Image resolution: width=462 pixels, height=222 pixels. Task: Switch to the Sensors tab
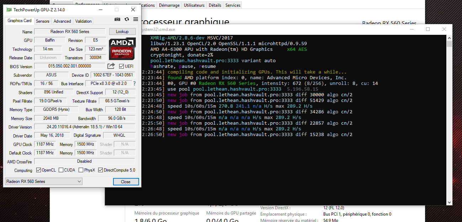(x=42, y=21)
